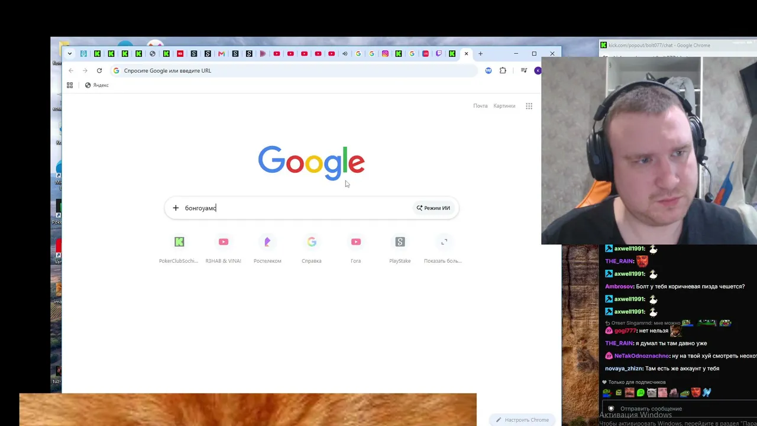Image resolution: width=757 pixels, height=426 pixels.
Task: Open the Справка shortcut
Action: 312,249
